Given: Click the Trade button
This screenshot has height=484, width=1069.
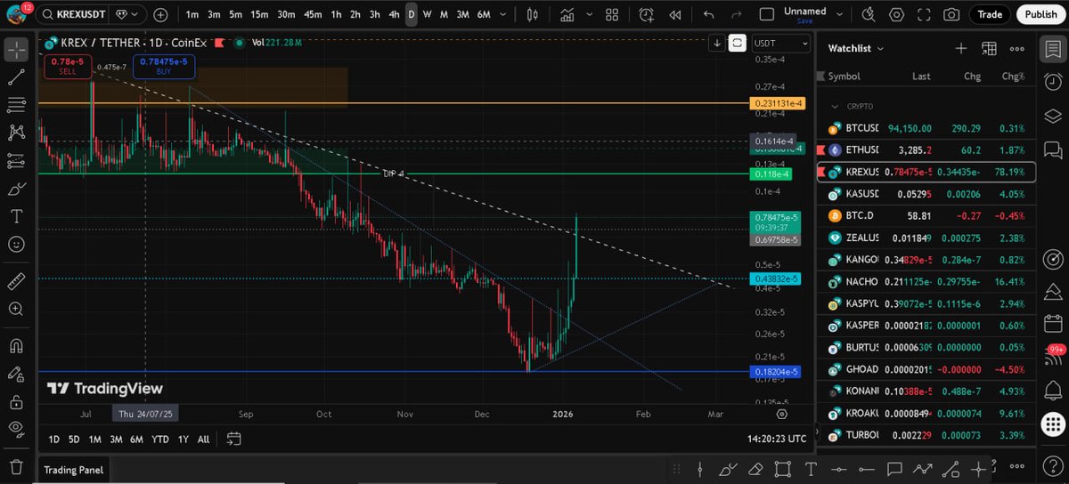Looking at the screenshot, I should [990, 14].
